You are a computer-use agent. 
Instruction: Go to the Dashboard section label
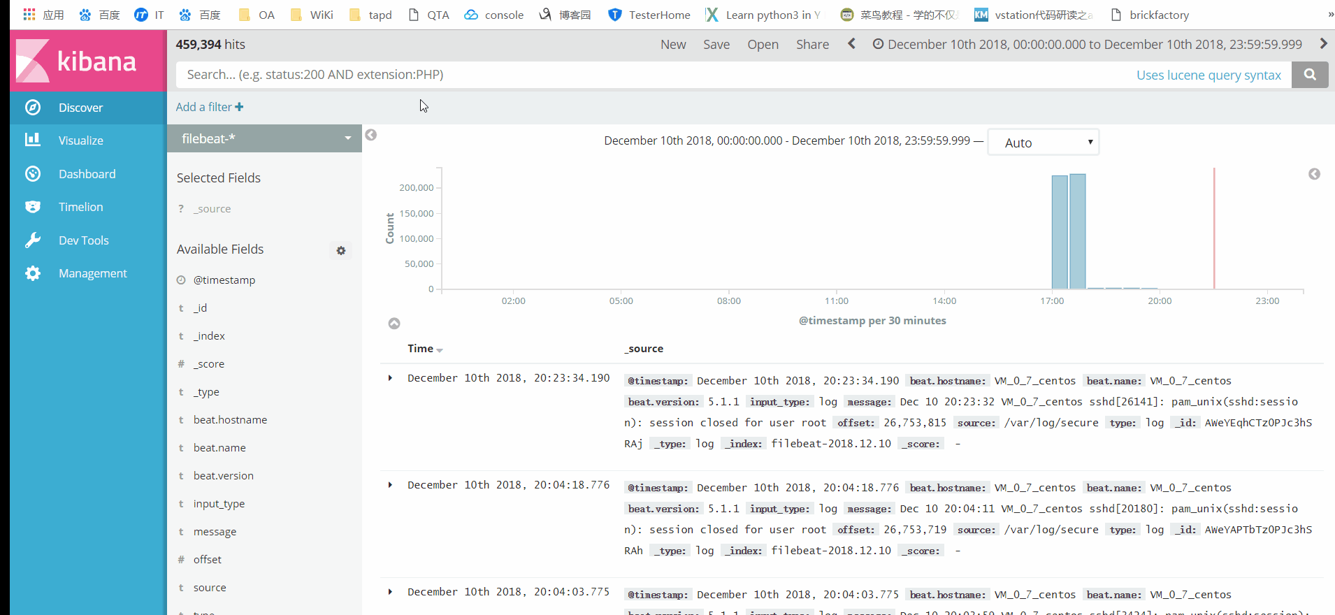click(87, 174)
